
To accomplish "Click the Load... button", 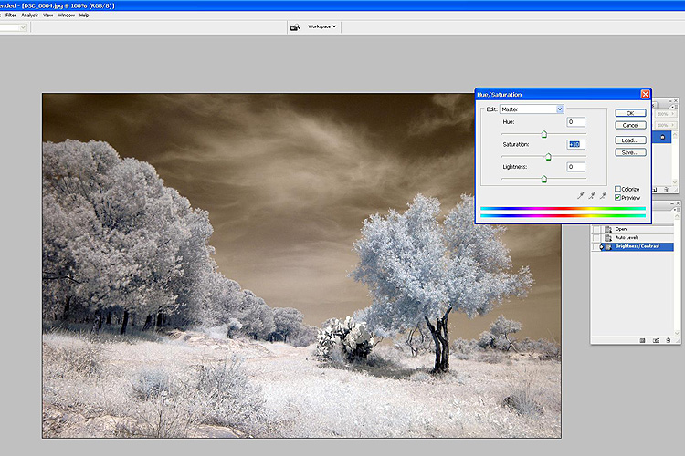I will (630, 140).
